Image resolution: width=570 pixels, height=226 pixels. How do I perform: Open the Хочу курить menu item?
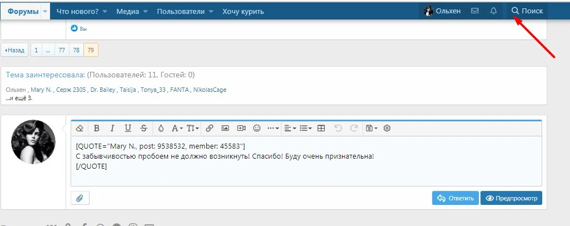pyautogui.click(x=243, y=11)
